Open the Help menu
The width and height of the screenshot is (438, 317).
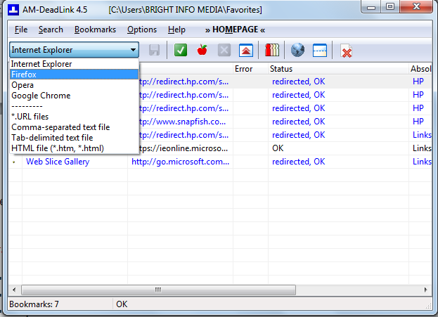176,30
